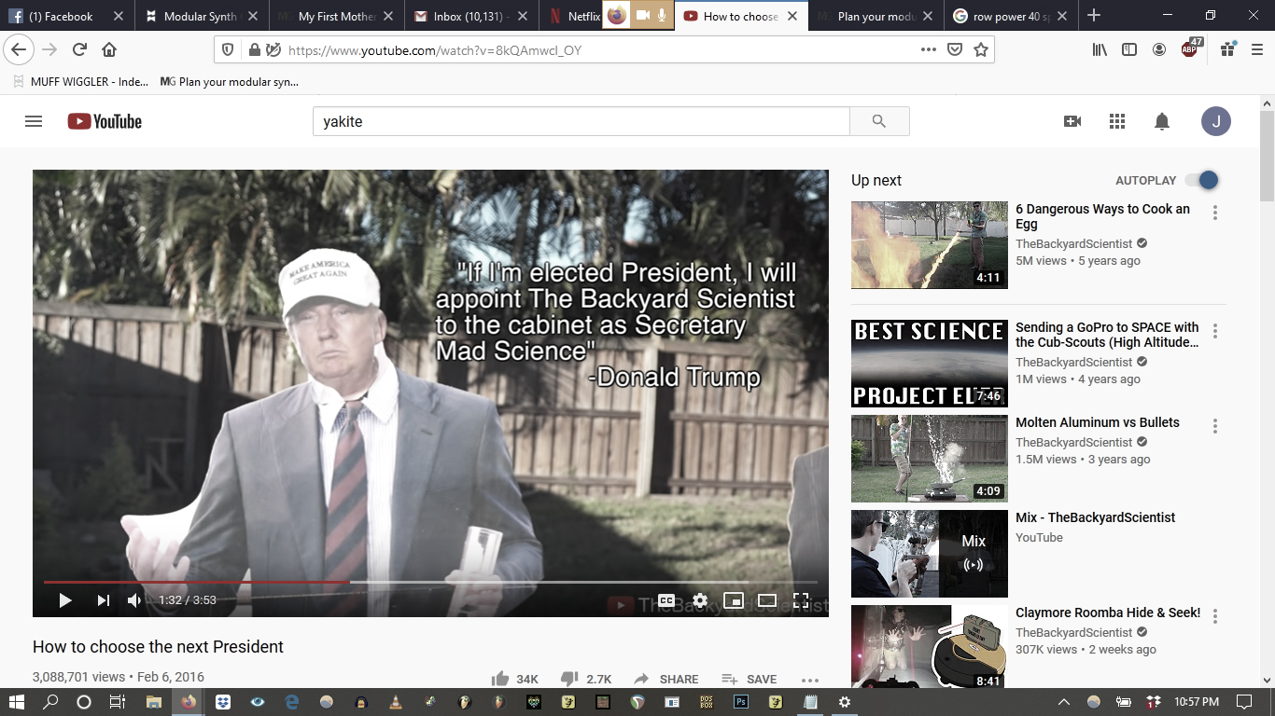Close the How to choose tab
Screen dimensions: 1275x716
click(x=792, y=16)
